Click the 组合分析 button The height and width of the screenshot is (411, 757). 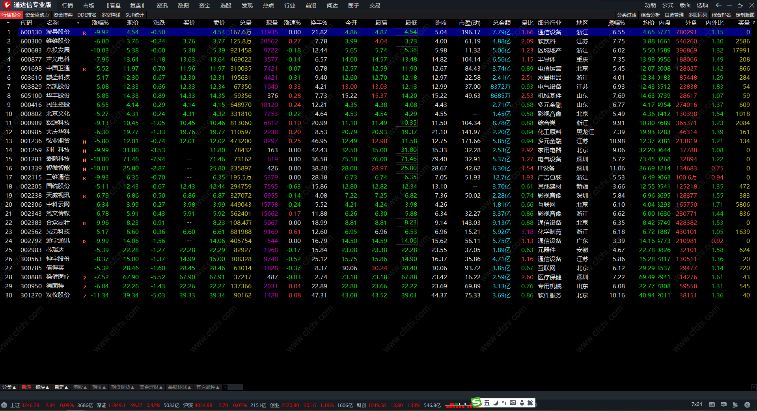[x=651, y=15]
